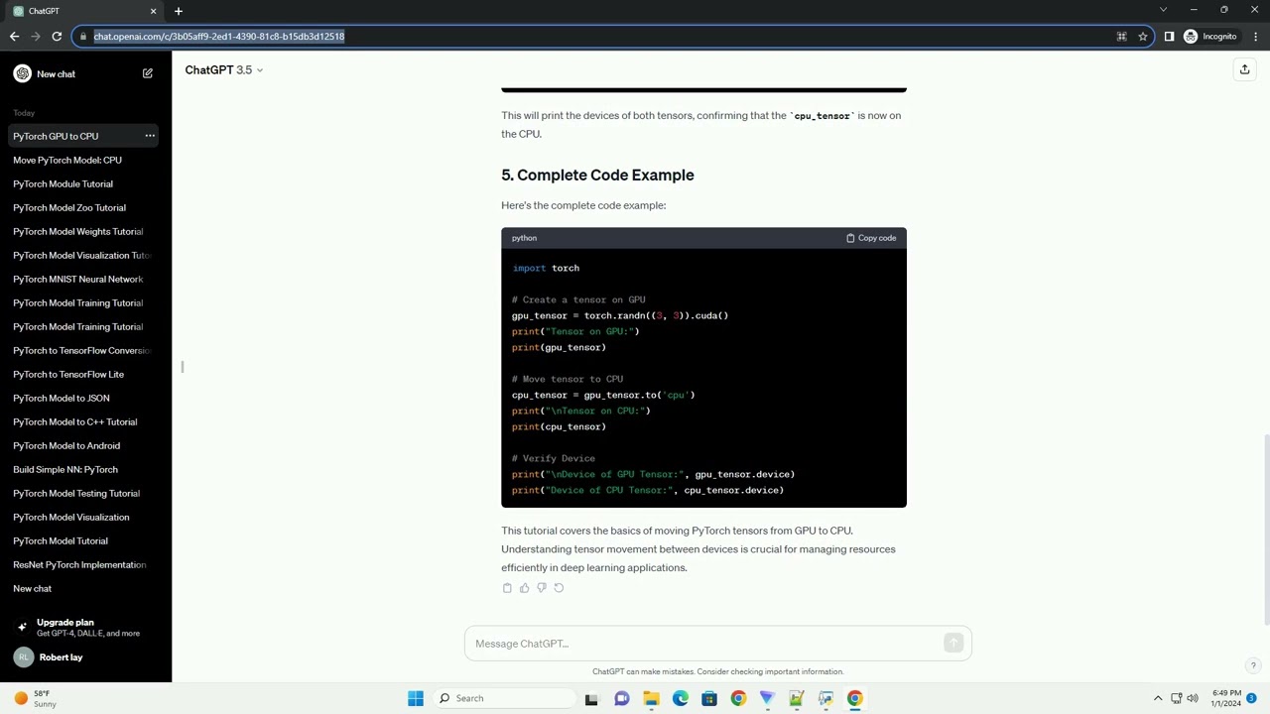Viewport: 1270px width, 714px height.
Task: Open the tab search dropdown arrow
Action: click(1163, 10)
